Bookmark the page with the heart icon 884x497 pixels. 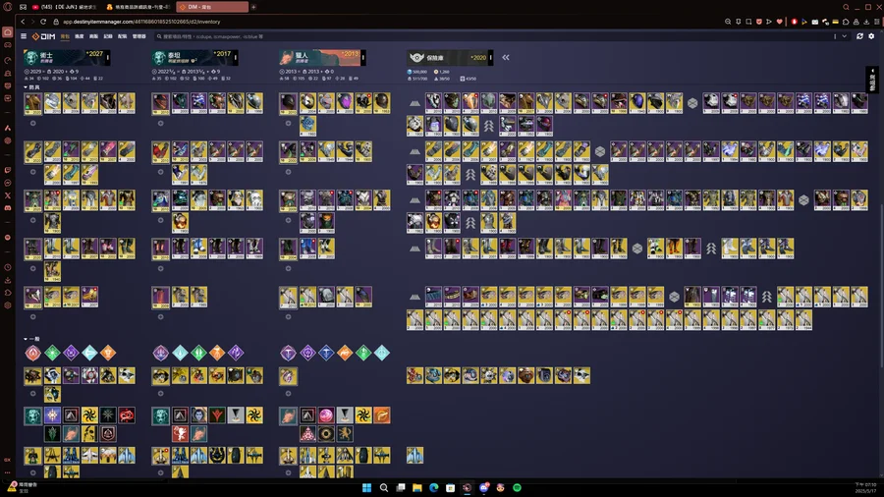click(x=779, y=22)
